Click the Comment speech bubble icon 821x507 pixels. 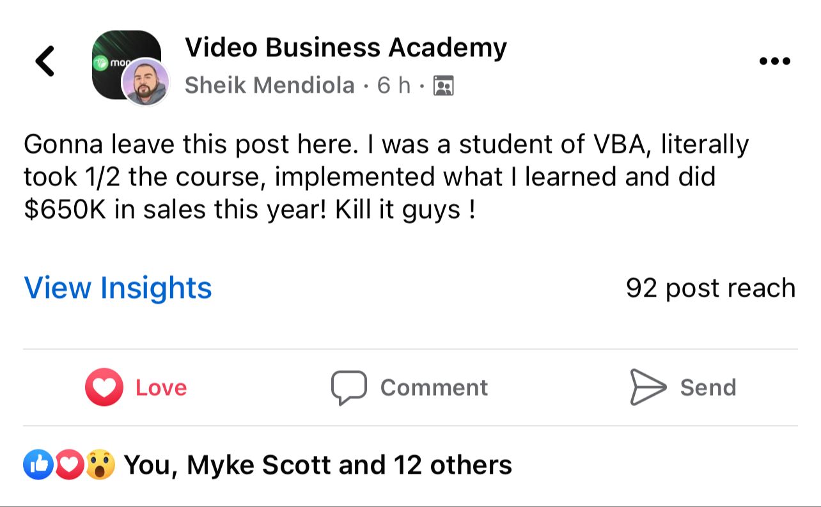348,387
